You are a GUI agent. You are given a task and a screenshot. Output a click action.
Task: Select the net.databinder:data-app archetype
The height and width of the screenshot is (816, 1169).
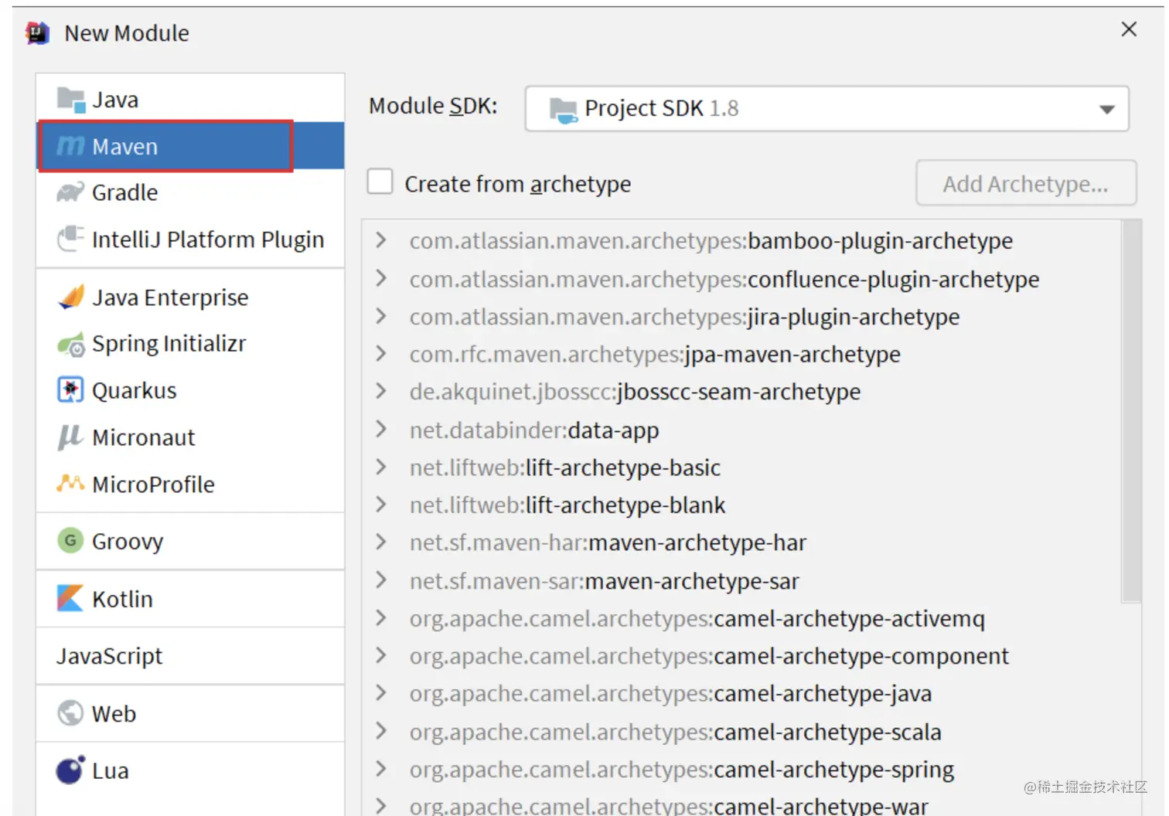(534, 430)
